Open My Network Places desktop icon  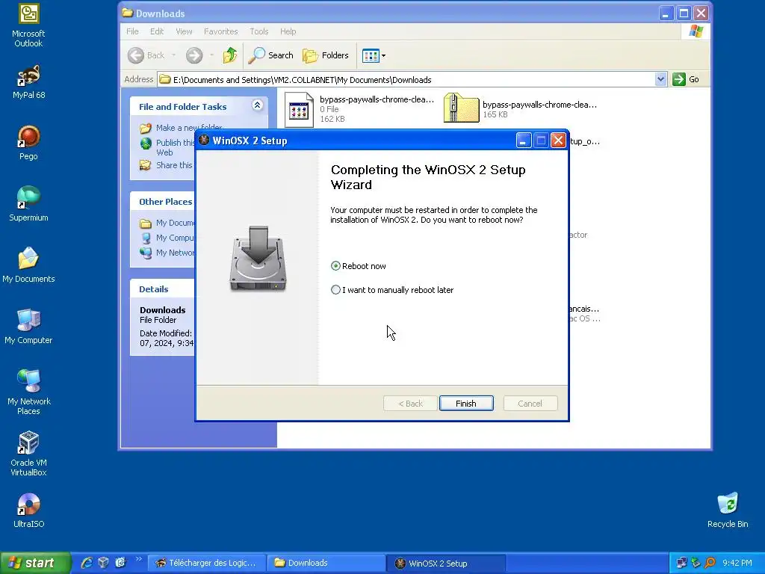[x=28, y=393]
